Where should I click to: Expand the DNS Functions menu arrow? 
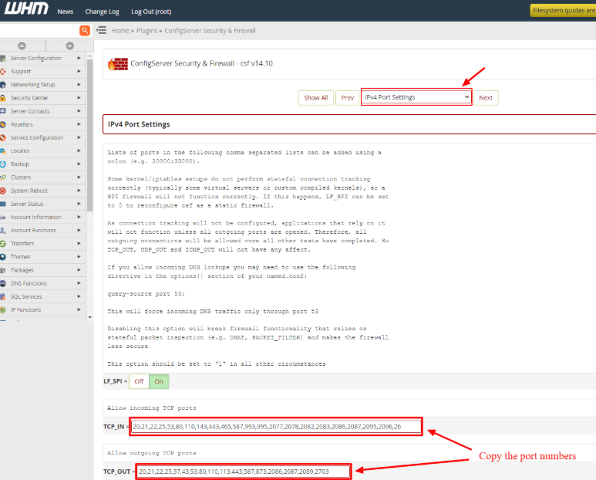click(79, 283)
